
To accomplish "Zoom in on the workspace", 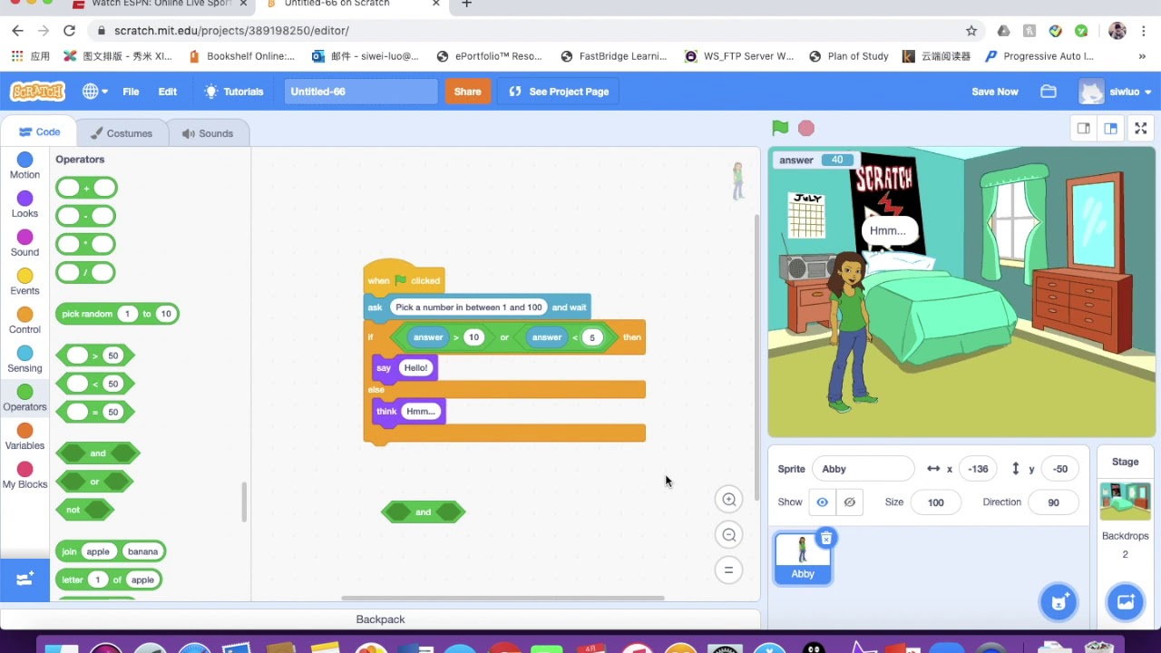I will coord(728,500).
